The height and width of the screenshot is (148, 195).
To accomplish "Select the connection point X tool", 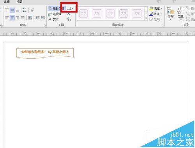I will [69, 14].
